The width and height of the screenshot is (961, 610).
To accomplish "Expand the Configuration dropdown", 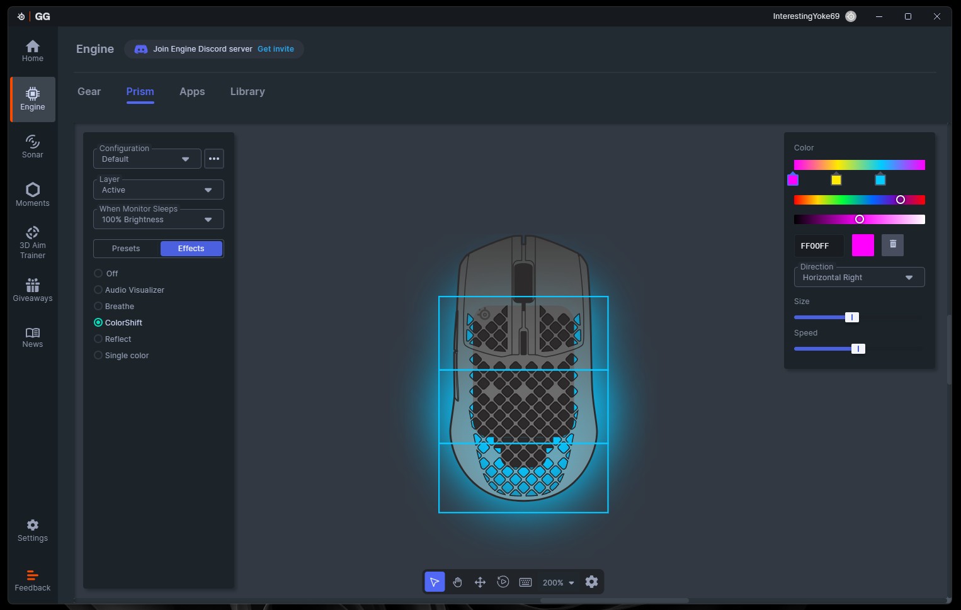I will click(147, 159).
